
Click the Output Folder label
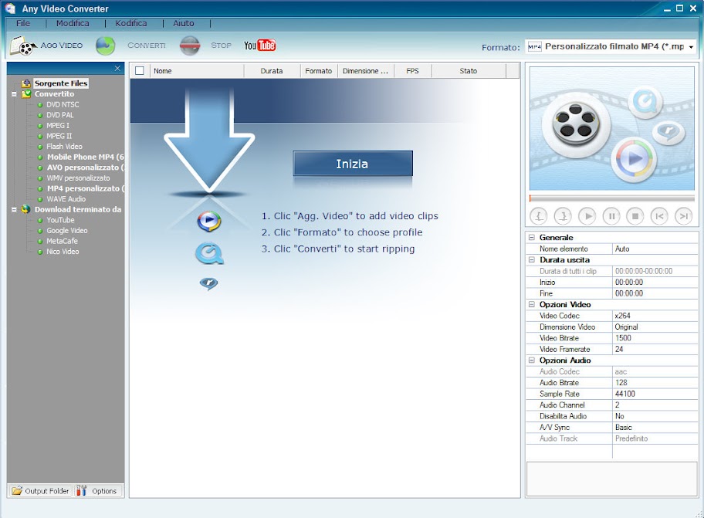(x=46, y=491)
